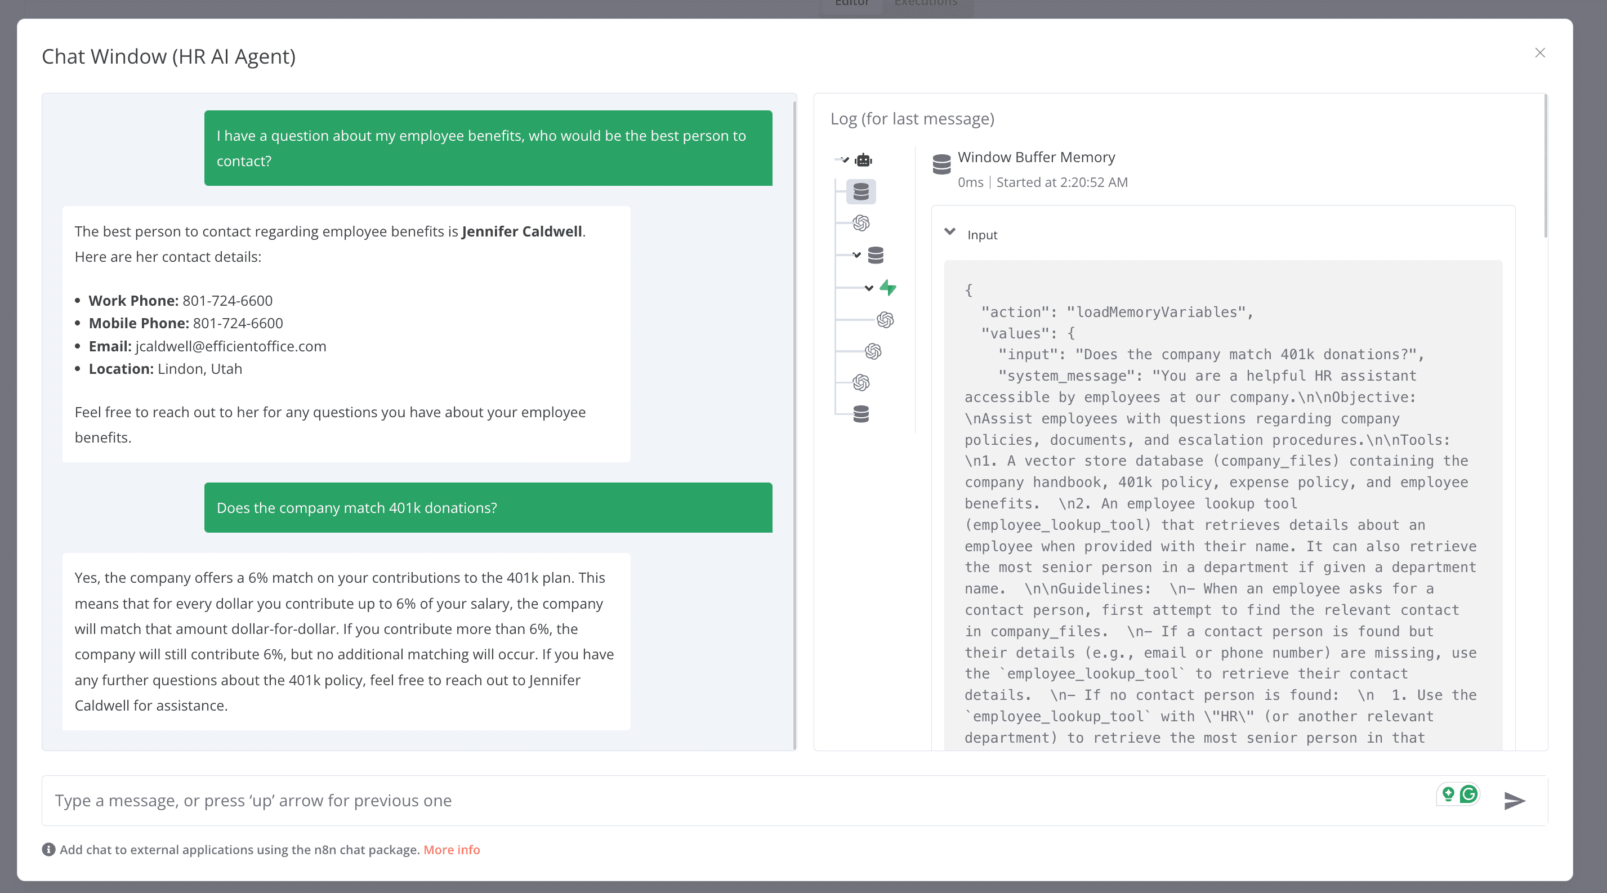
Task: Select the last database icon in log tree
Action: (861, 414)
